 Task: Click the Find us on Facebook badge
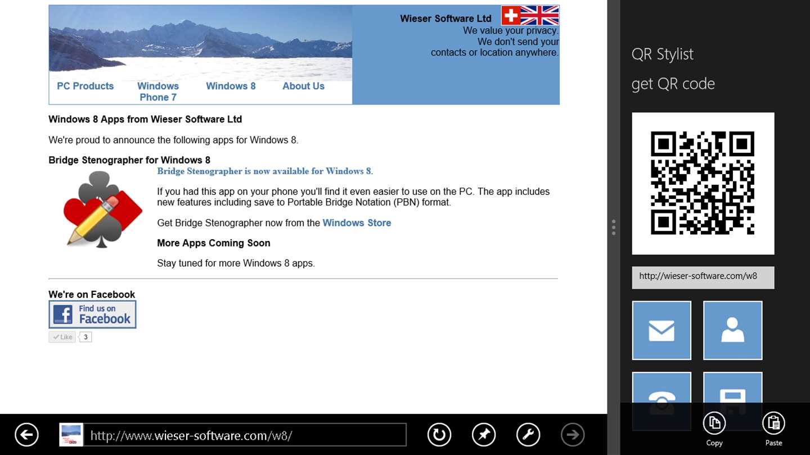(92, 315)
